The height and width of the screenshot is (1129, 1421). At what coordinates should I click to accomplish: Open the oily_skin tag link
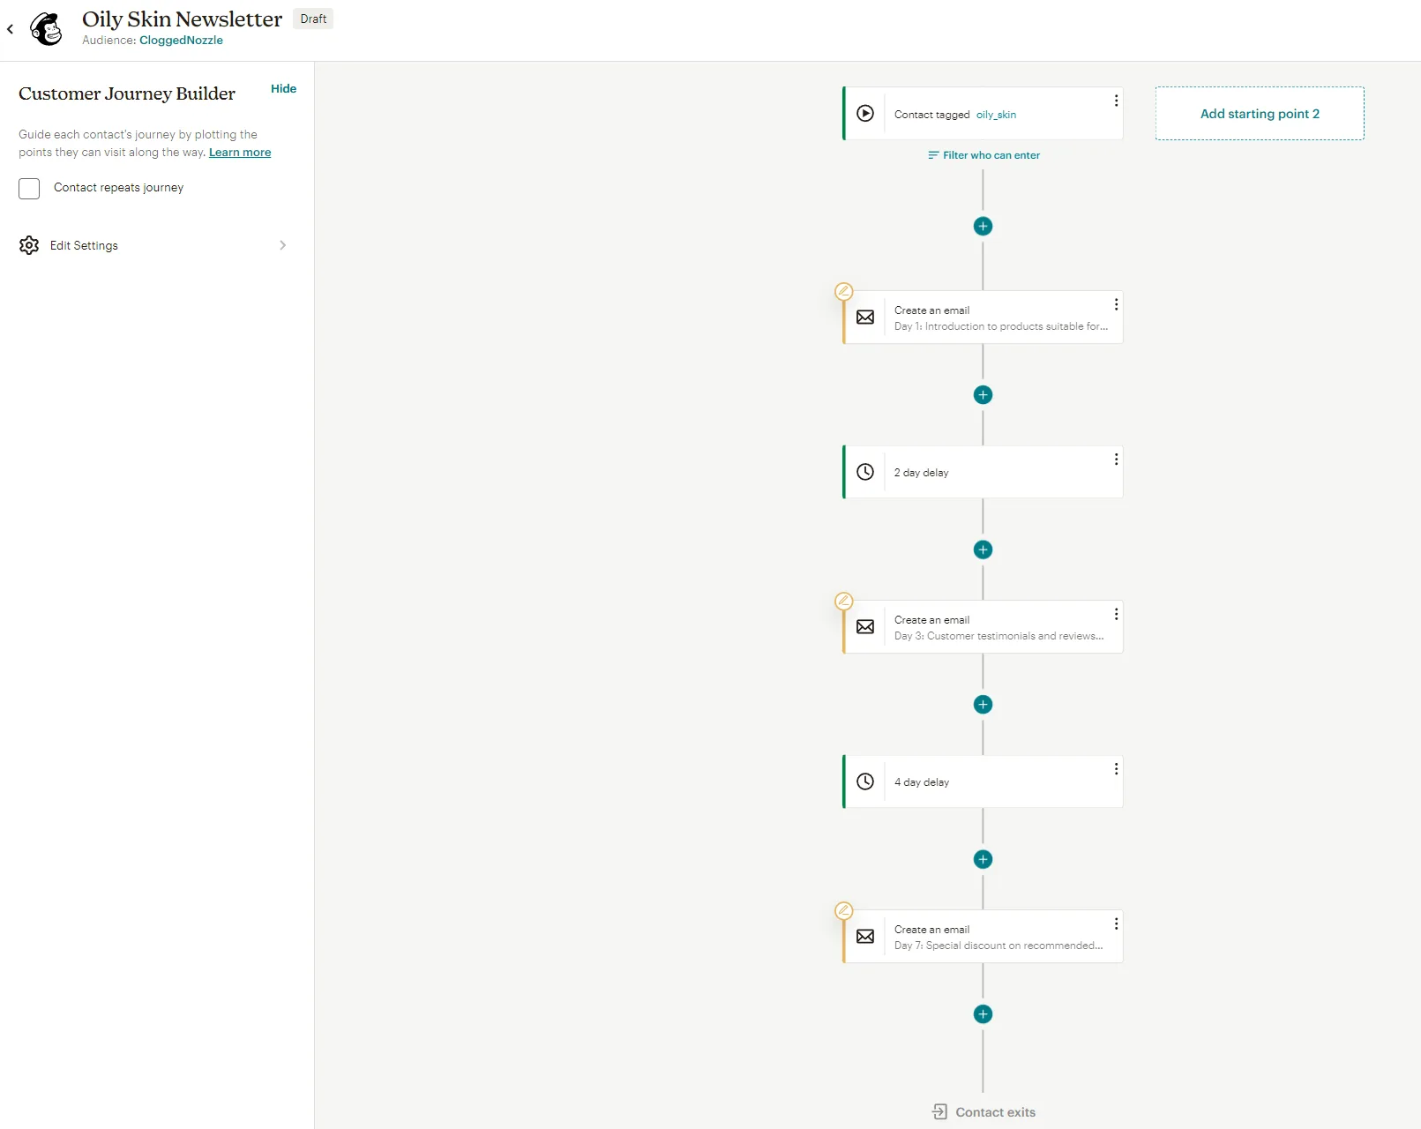point(996,115)
